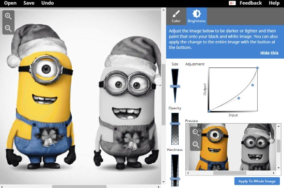The width and height of the screenshot is (284, 188).
Task: Click the preview horizontal scrollbar right arrow
Action: click(274, 173)
